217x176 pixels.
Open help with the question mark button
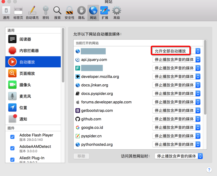coord(209,170)
